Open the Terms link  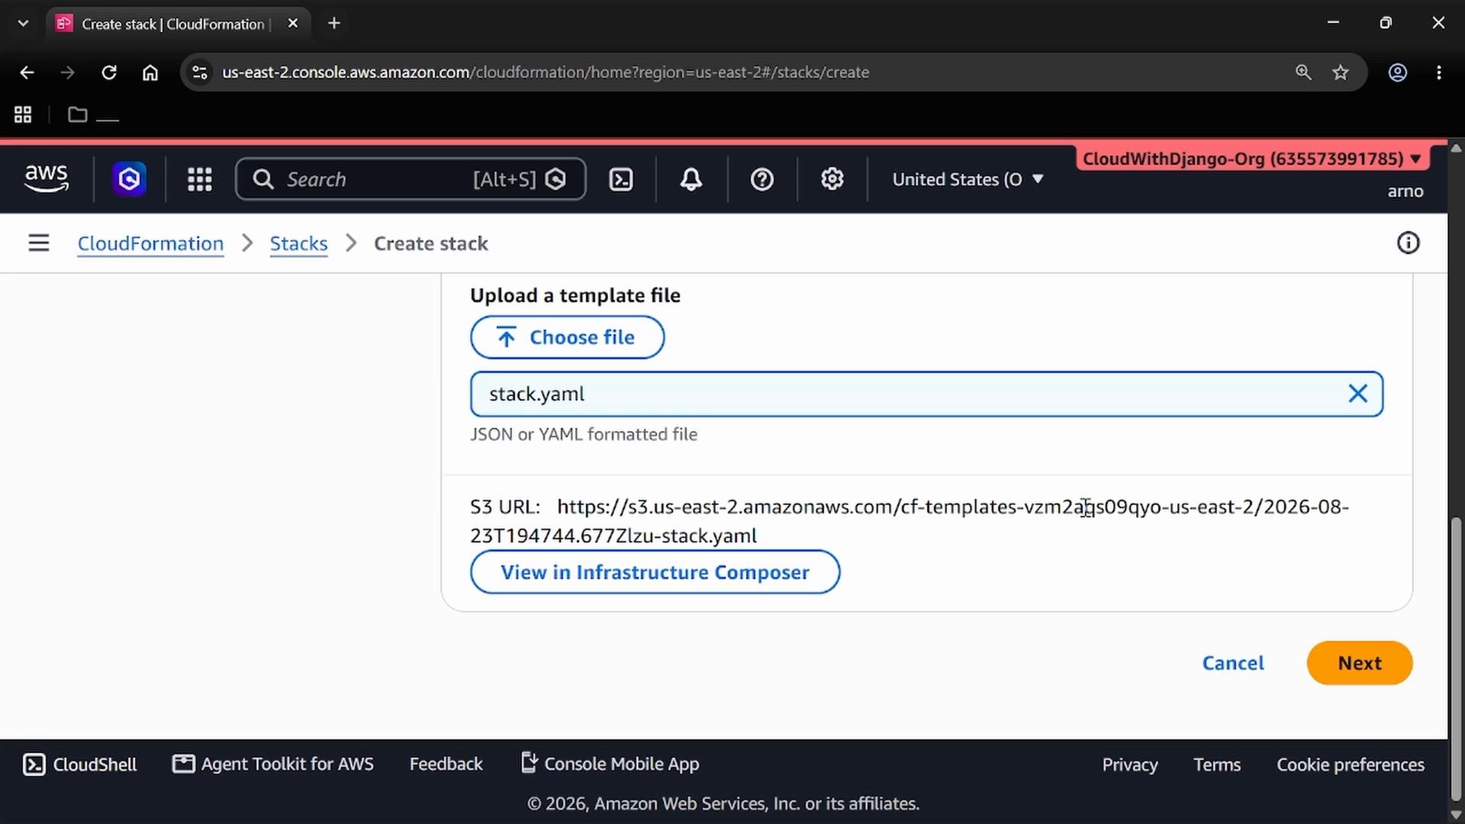pyautogui.click(x=1217, y=764)
